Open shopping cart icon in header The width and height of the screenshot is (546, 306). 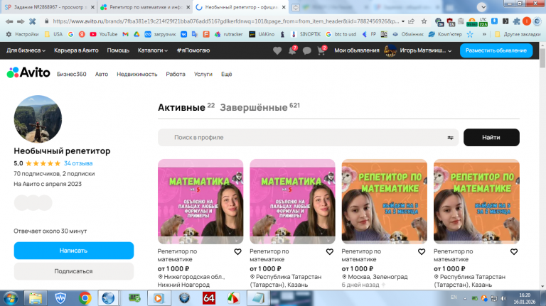pyautogui.click(x=321, y=50)
